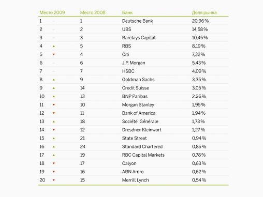Click the Barclays Capital bank name
This screenshot has height=197, width=263.
click(x=139, y=38)
